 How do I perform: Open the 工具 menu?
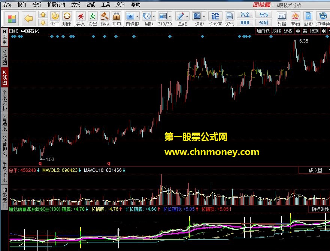coord(106,4)
